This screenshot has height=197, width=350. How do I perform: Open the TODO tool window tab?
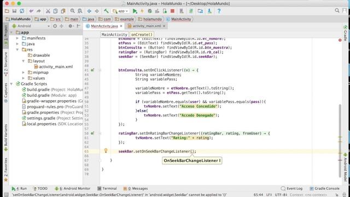point(40,188)
